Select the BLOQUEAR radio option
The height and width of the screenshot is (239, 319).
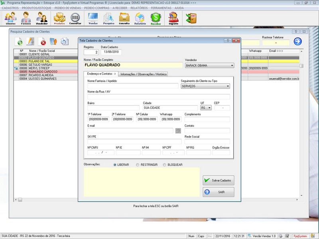[x=164, y=165]
